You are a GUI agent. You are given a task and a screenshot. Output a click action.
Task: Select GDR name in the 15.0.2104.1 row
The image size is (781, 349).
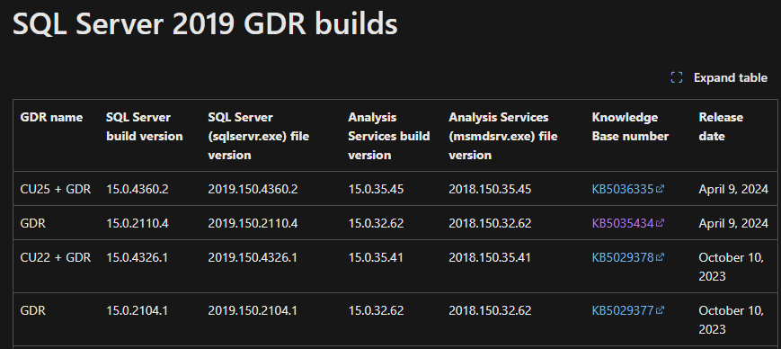click(33, 310)
